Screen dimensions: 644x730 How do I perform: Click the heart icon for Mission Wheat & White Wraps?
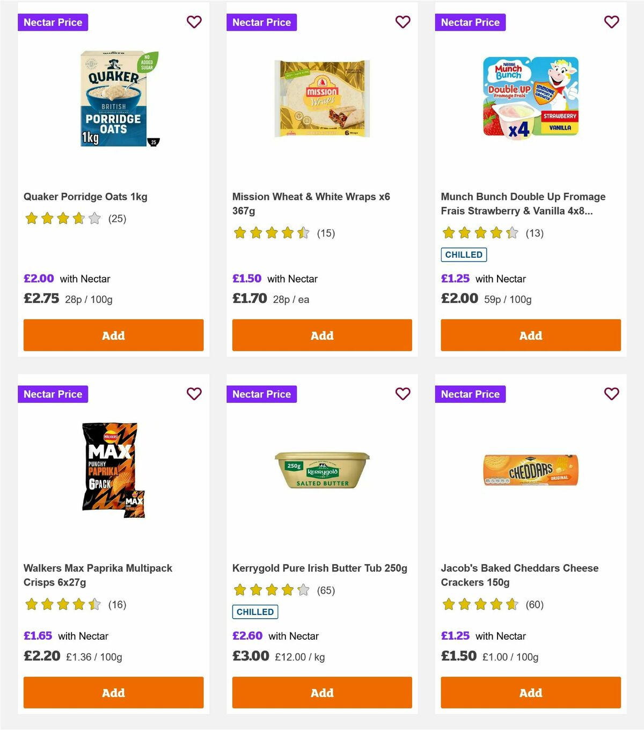[402, 22]
